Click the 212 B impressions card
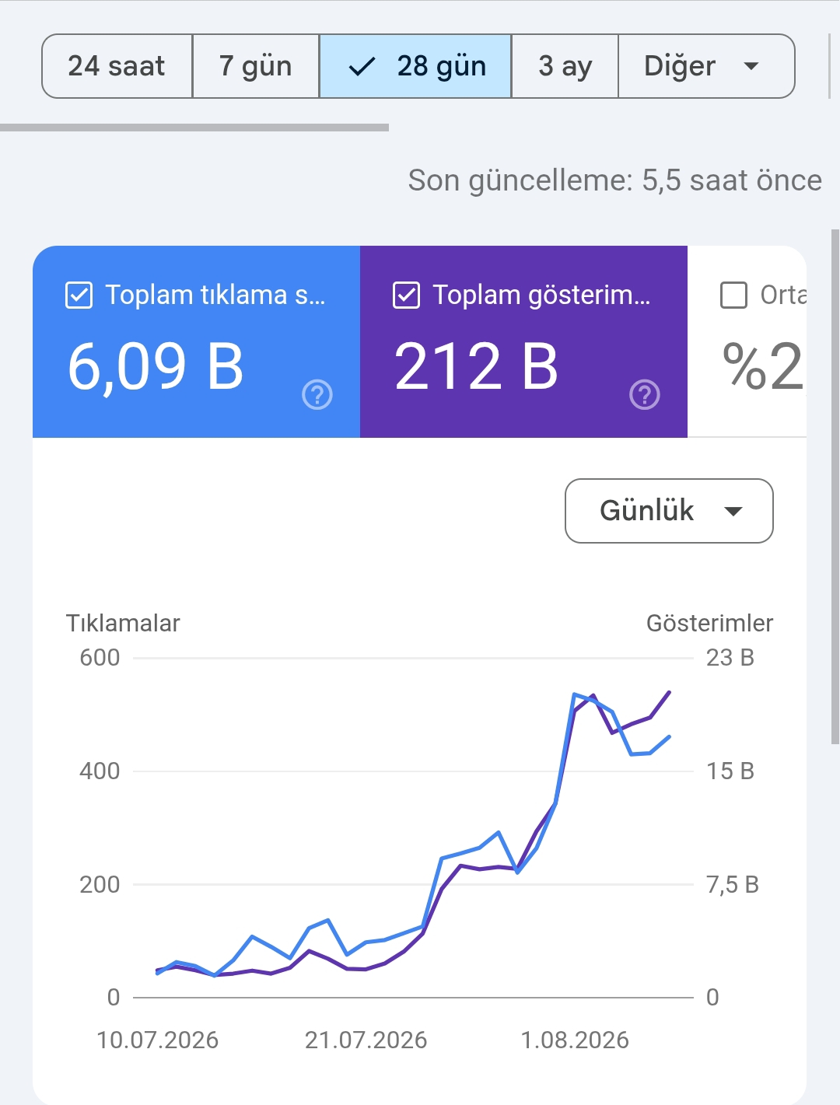The image size is (840, 1105). coord(523,342)
